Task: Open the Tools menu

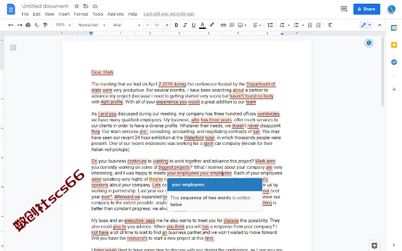Action: pos(98,14)
